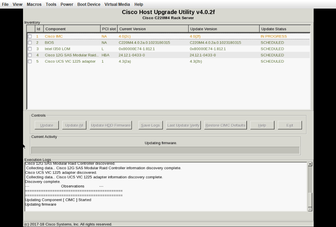Click update version 24.12.1-0433-0
Screen dimensions: 336x227
pos(203,55)
